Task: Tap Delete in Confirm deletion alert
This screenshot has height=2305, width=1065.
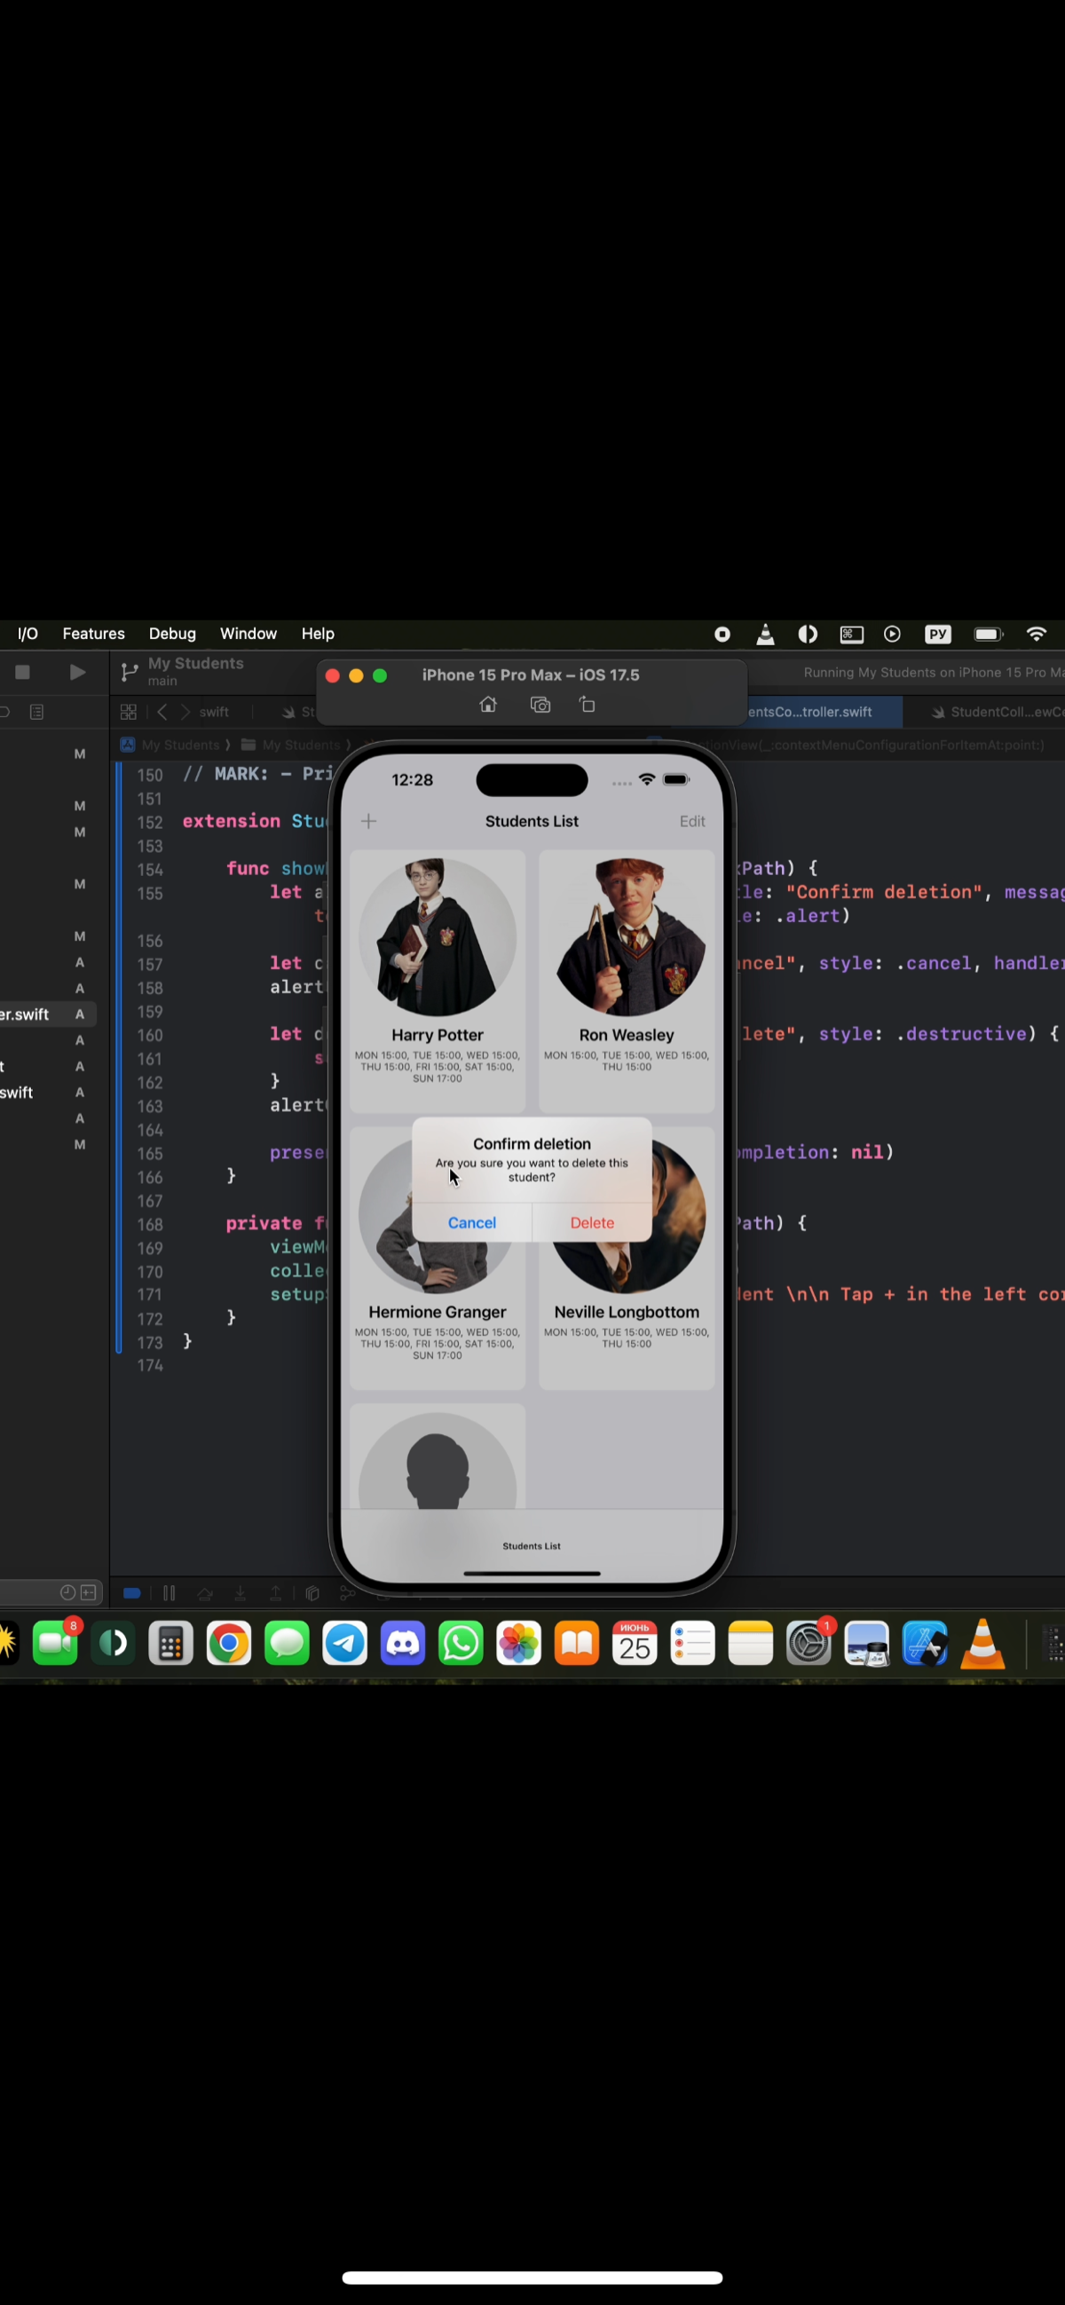Action: (x=592, y=1222)
